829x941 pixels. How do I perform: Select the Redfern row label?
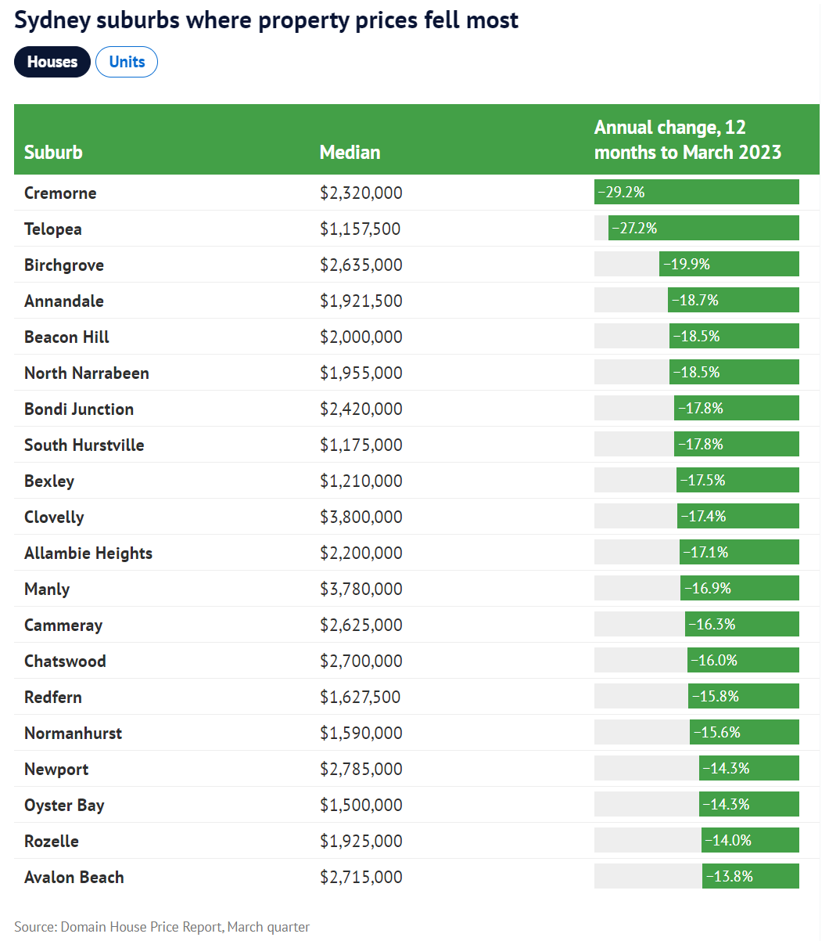53,697
